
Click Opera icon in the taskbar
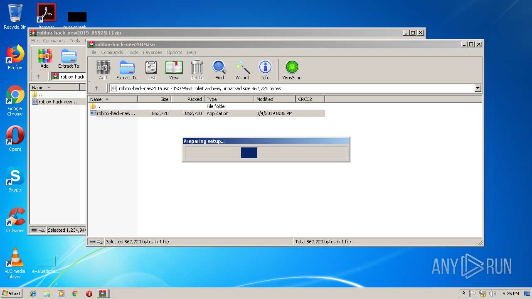(x=89, y=294)
